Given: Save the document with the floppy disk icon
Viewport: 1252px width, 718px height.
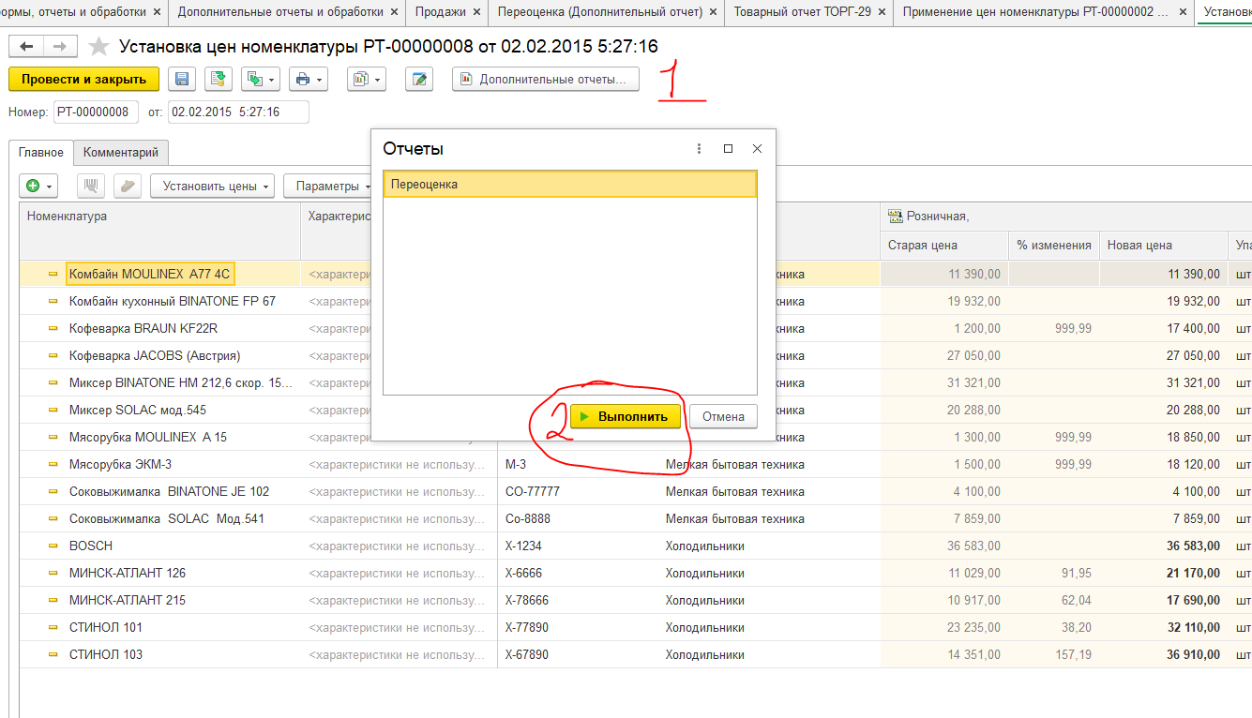Looking at the screenshot, I should (182, 80).
